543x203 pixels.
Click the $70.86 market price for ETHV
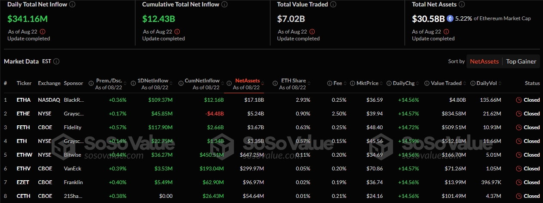tap(375, 169)
